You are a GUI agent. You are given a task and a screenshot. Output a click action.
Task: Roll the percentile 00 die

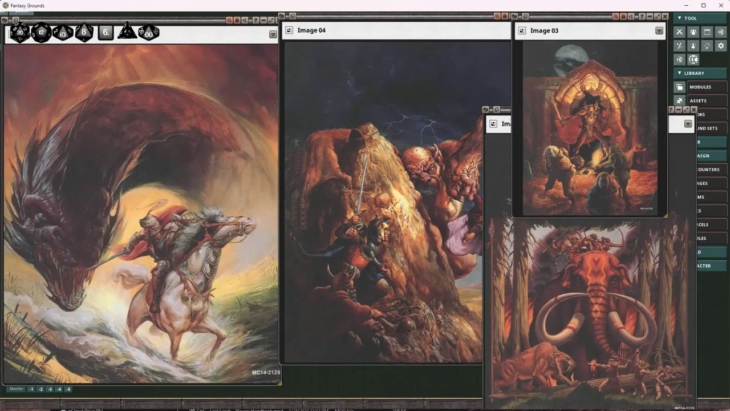(149, 33)
